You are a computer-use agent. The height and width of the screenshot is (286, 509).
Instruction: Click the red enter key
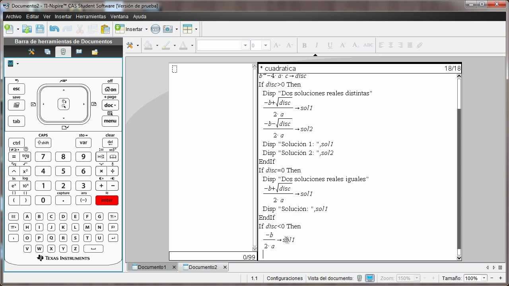[107, 200]
